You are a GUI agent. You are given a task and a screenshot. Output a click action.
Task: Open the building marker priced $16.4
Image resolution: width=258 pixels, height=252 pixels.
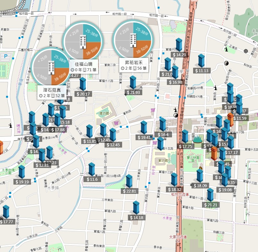162,125
